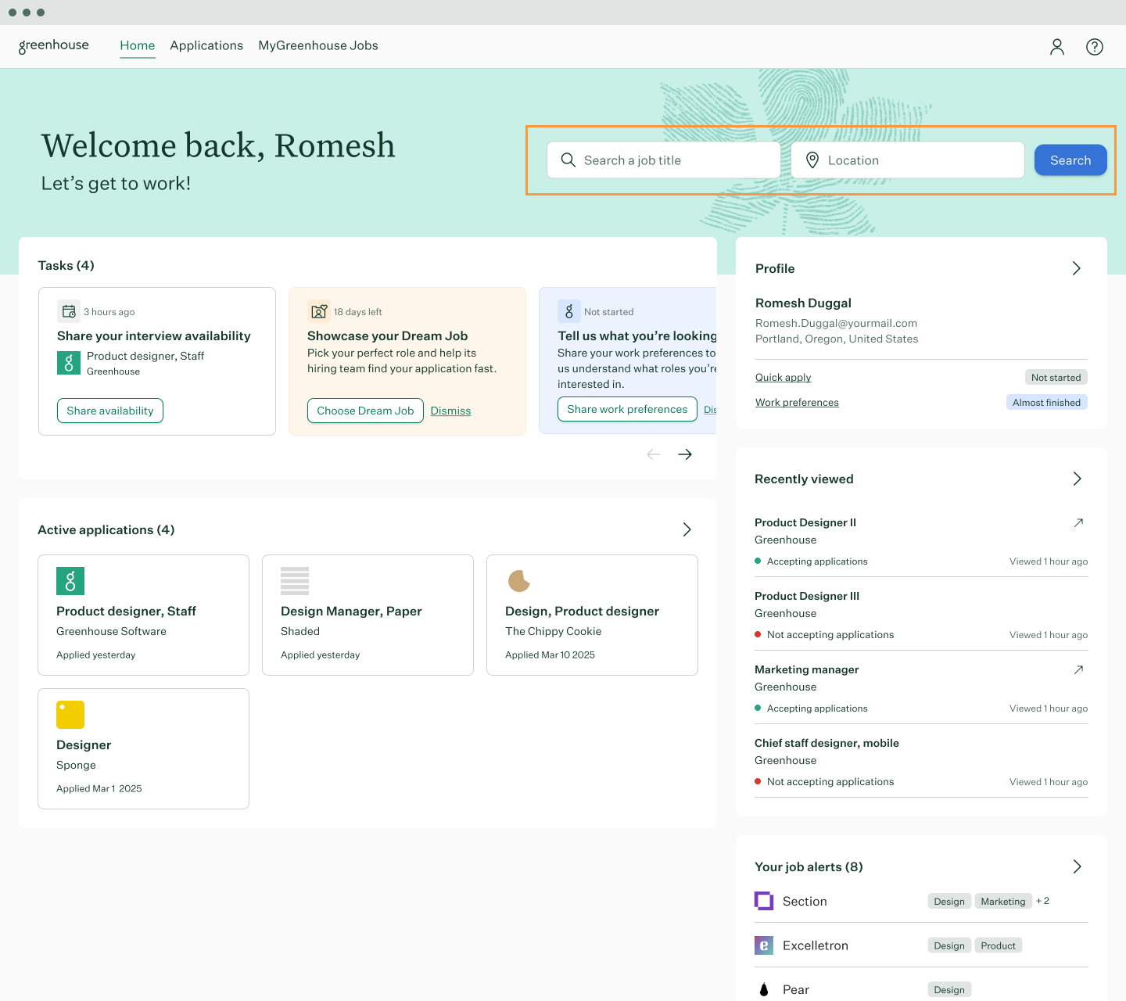Click the Dream Job task icon

point(319,311)
